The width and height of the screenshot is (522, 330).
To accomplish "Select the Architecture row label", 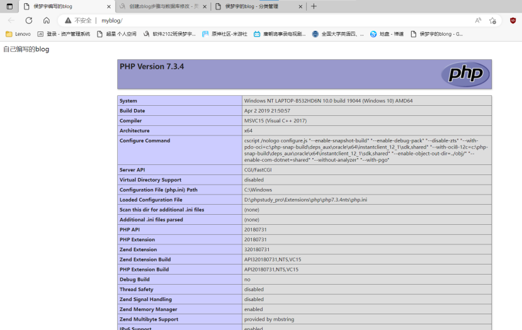I will pos(135,130).
